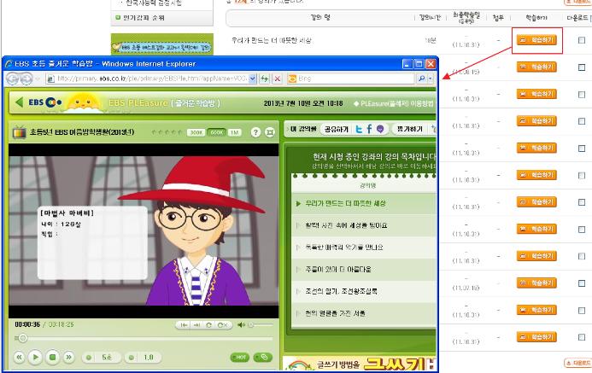The height and width of the screenshot is (373, 592).
Task: Click the star rating row in player header
Action: coord(166,132)
